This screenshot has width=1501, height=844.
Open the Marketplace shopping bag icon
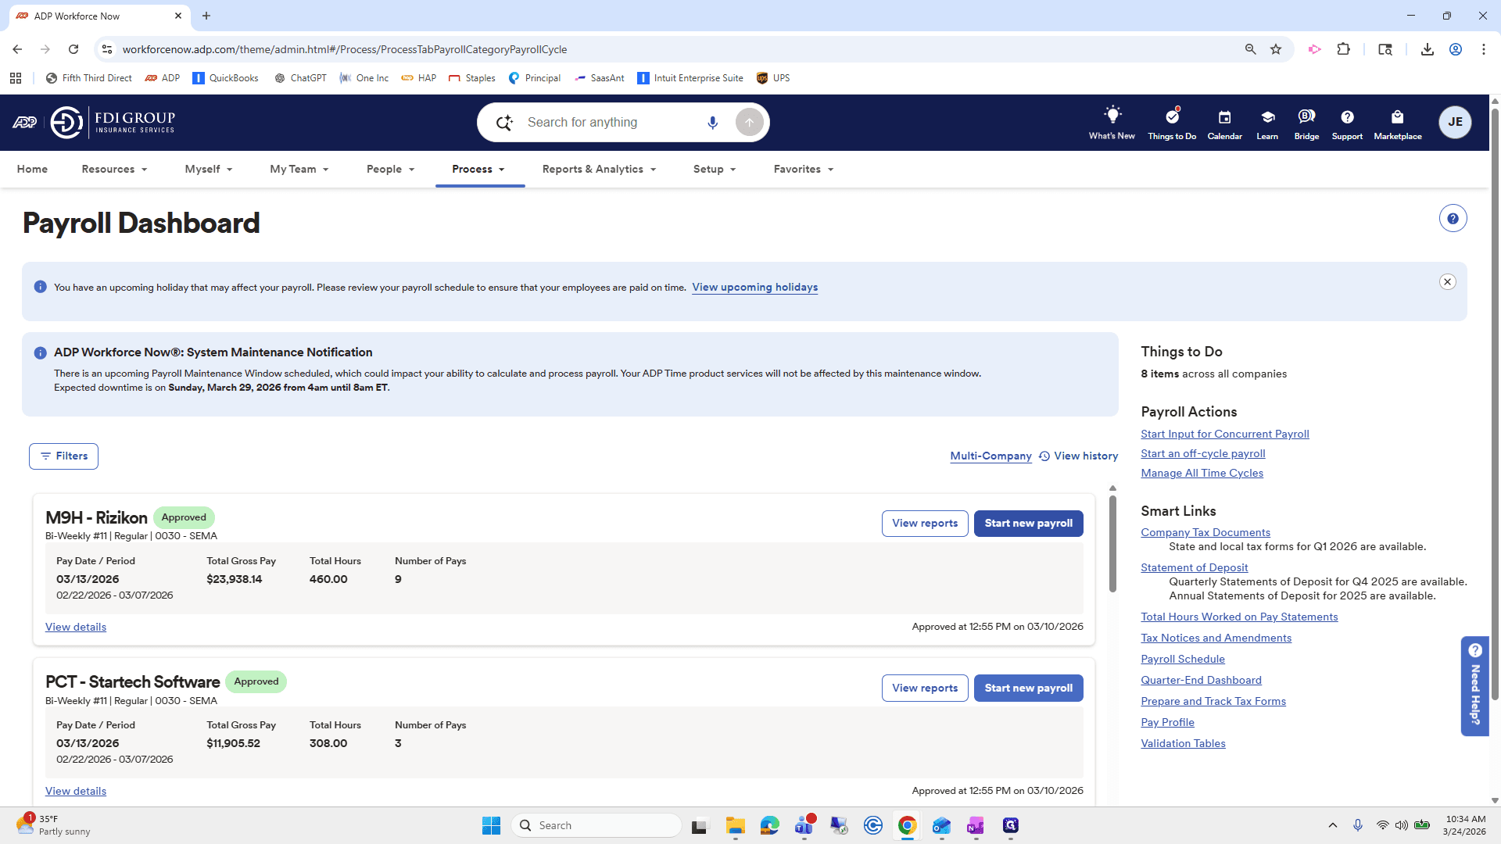(x=1397, y=117)
